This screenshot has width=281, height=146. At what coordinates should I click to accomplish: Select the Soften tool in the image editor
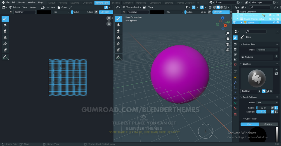pos(5,25)
